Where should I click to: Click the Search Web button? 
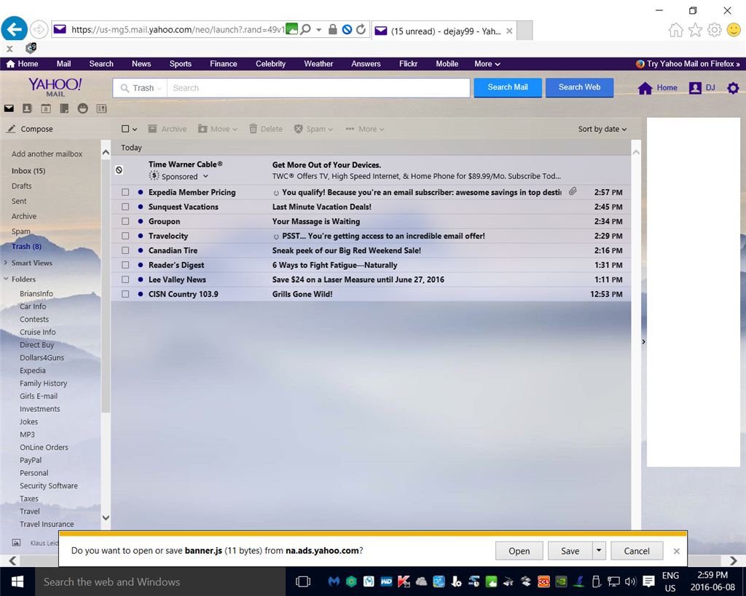[x=579, y=87]
